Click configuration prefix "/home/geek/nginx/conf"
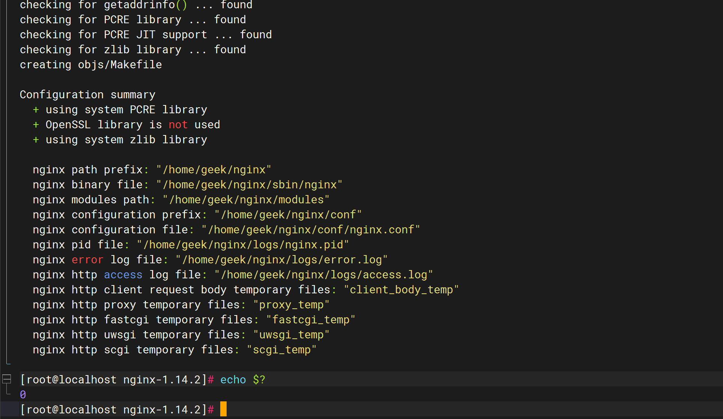 click(288, 215)
